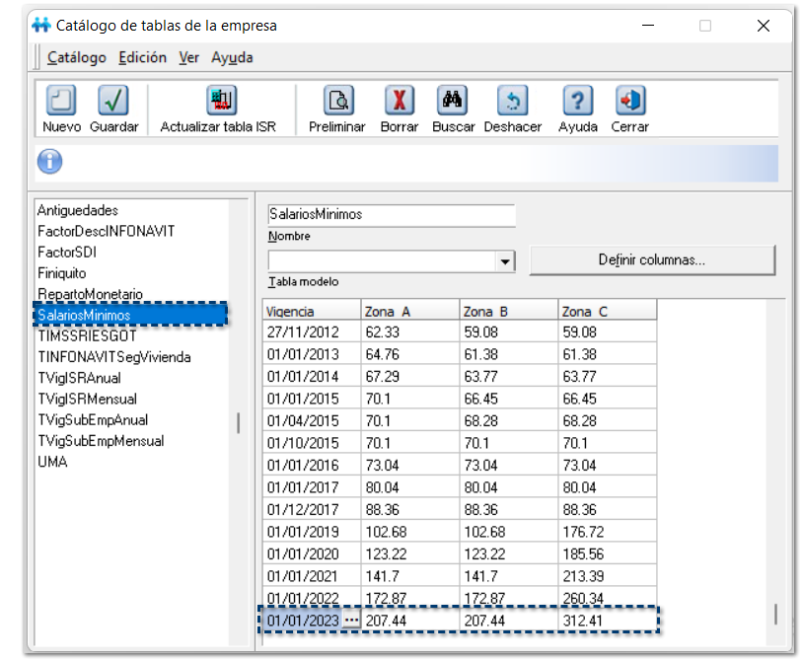Click the blue information icon
803x662 pixels.
click(49, 161)
